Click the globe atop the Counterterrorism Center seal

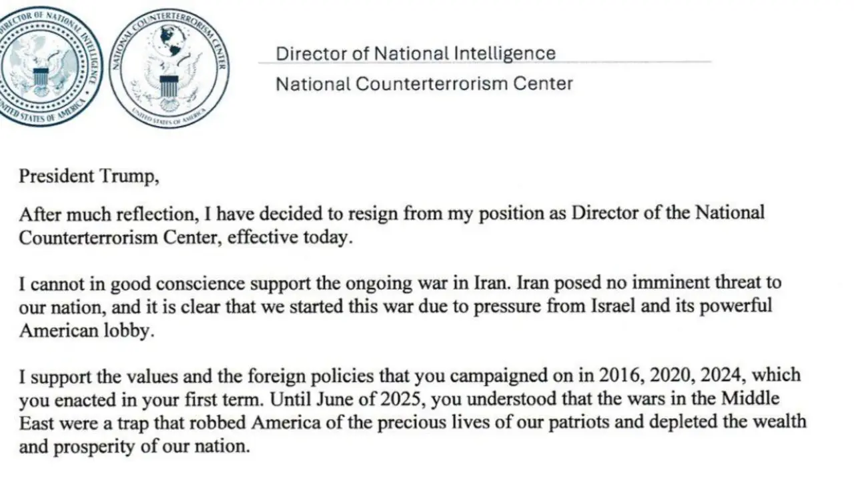[171, 40]
